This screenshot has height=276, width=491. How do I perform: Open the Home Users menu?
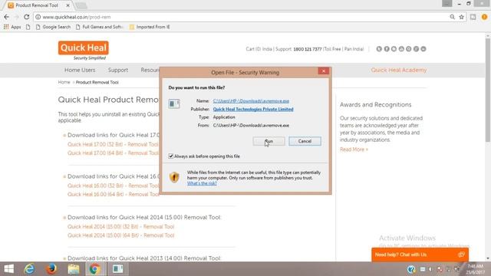(x=80, y=70)
